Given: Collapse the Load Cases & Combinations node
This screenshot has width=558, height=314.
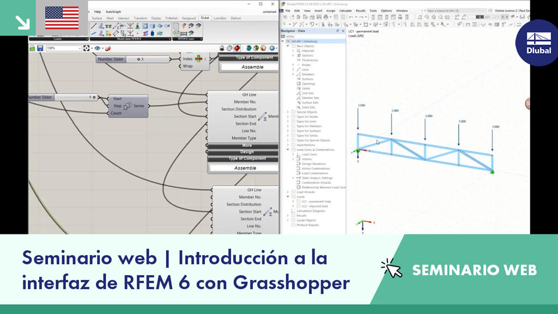Looking at the screenshot, I should click(x=288, y=149).
